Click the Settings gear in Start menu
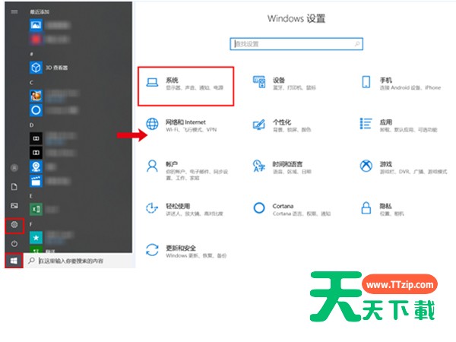Image resolution: width=456 pixels, height=342 pixels. pos(14,225)
